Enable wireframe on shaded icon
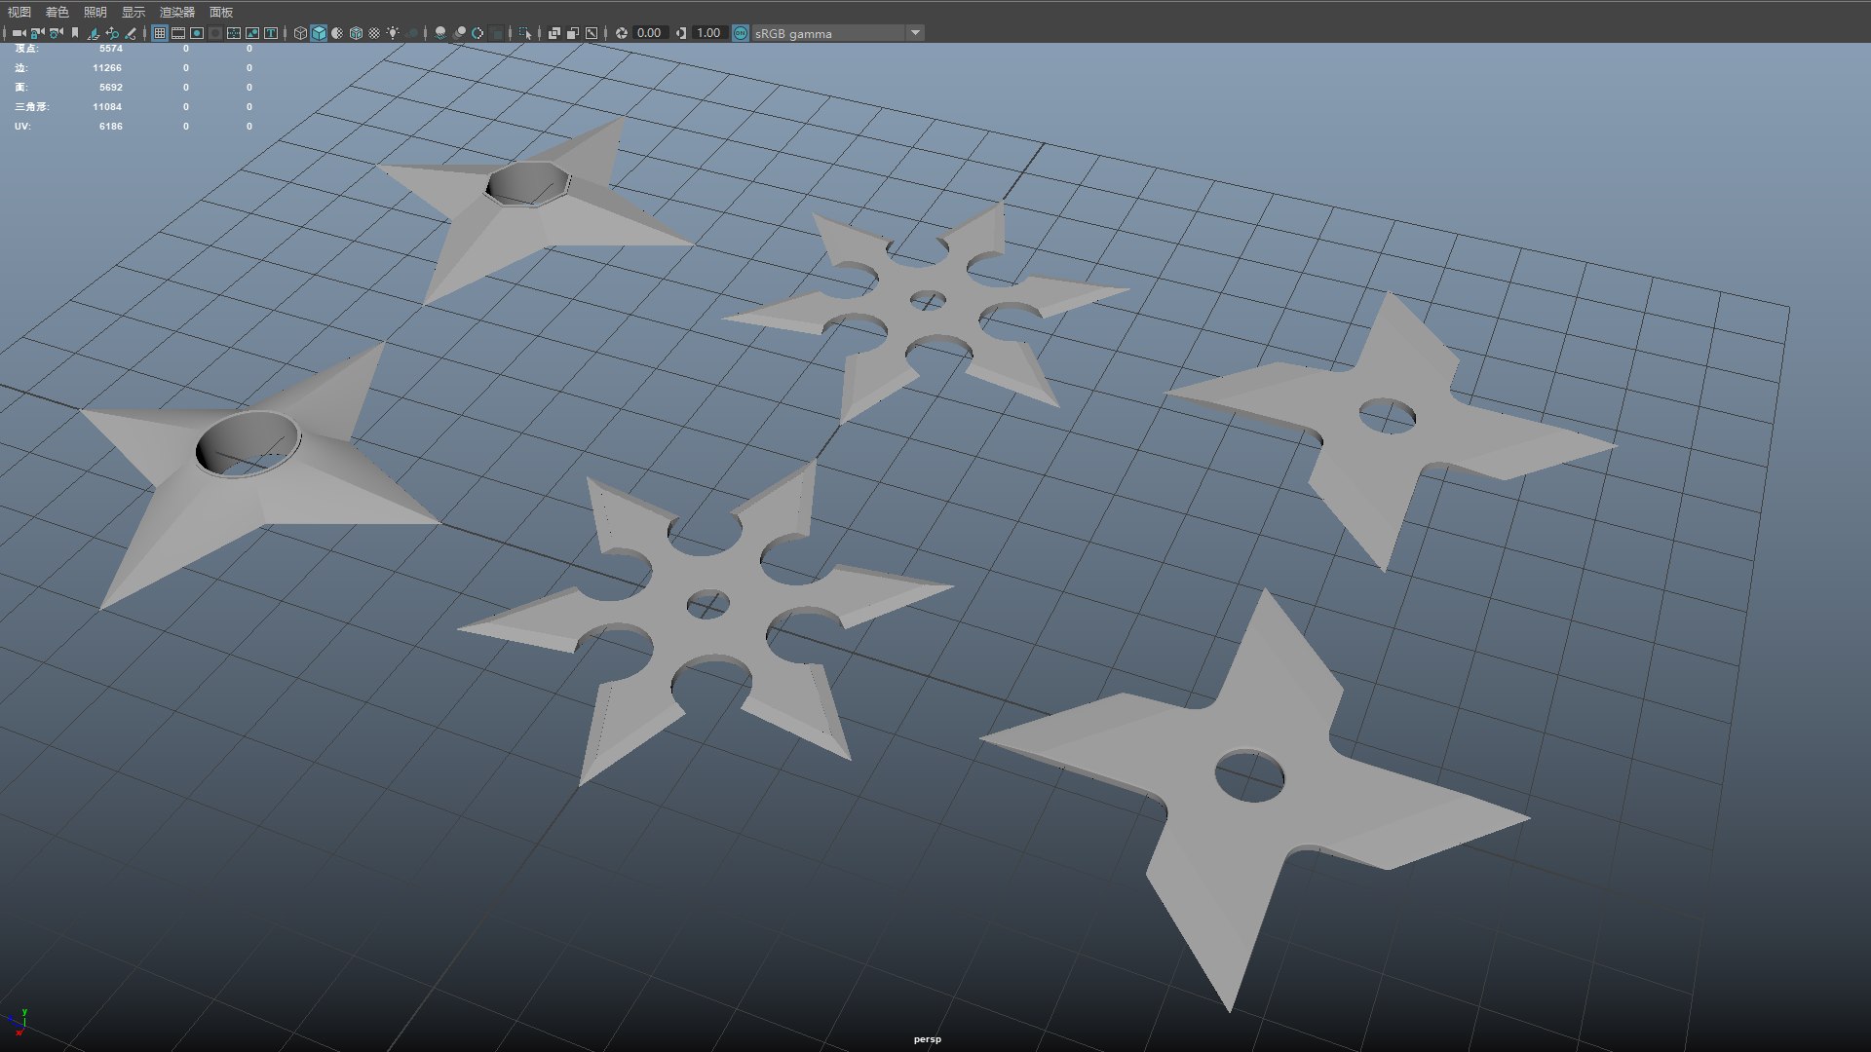Screen dimensions: 1871x1052 (x=356, y=33)
